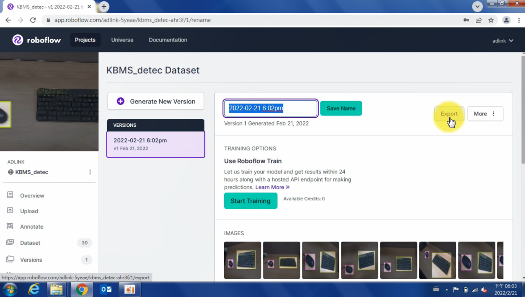Open the Upload sidebar icon
Image resolution: width=525 pixels, height=297 pixels.
pos(10,211)
